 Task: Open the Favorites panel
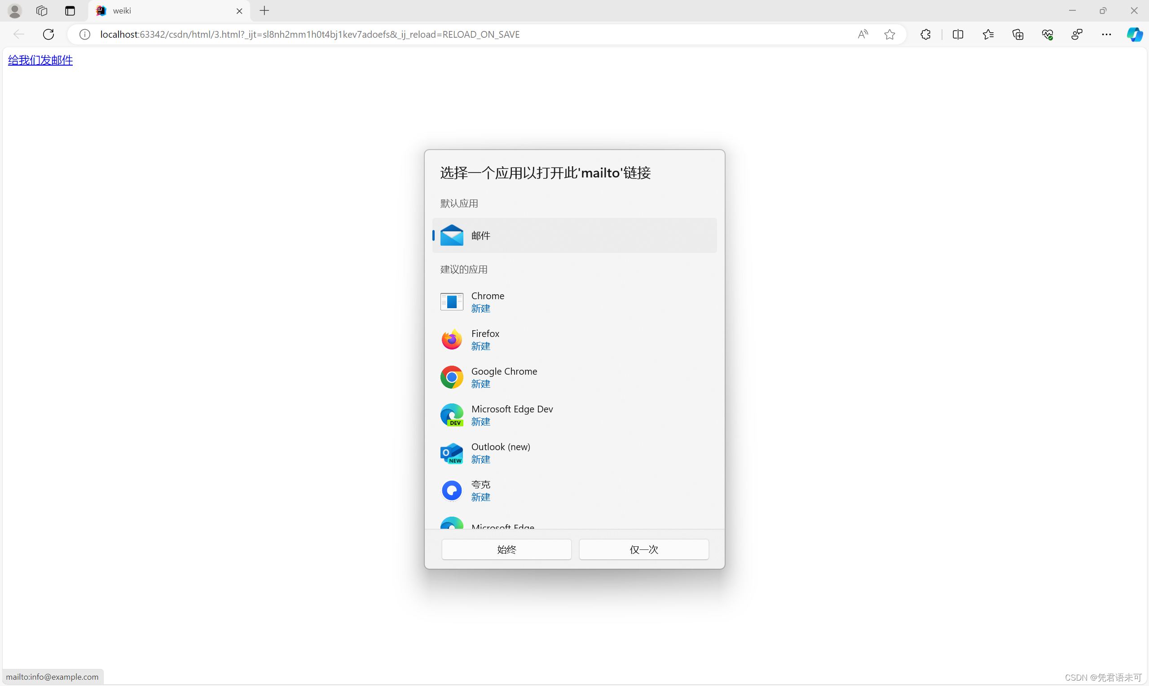pyautogui.click(x=988, y=34)
